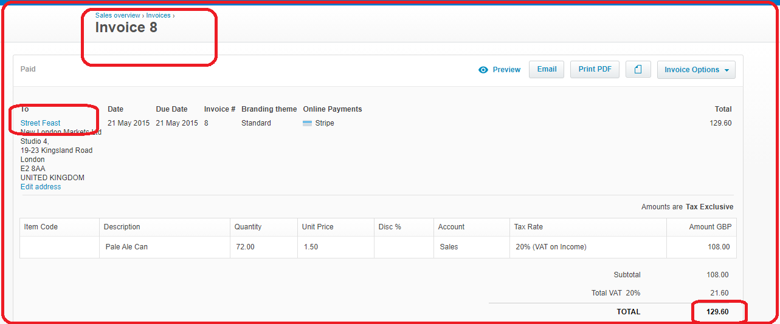The height and width of the screenshot is (324, 780).
Task: Click the 20% VAT on Income tax rate cell
Action: [588, 247]
